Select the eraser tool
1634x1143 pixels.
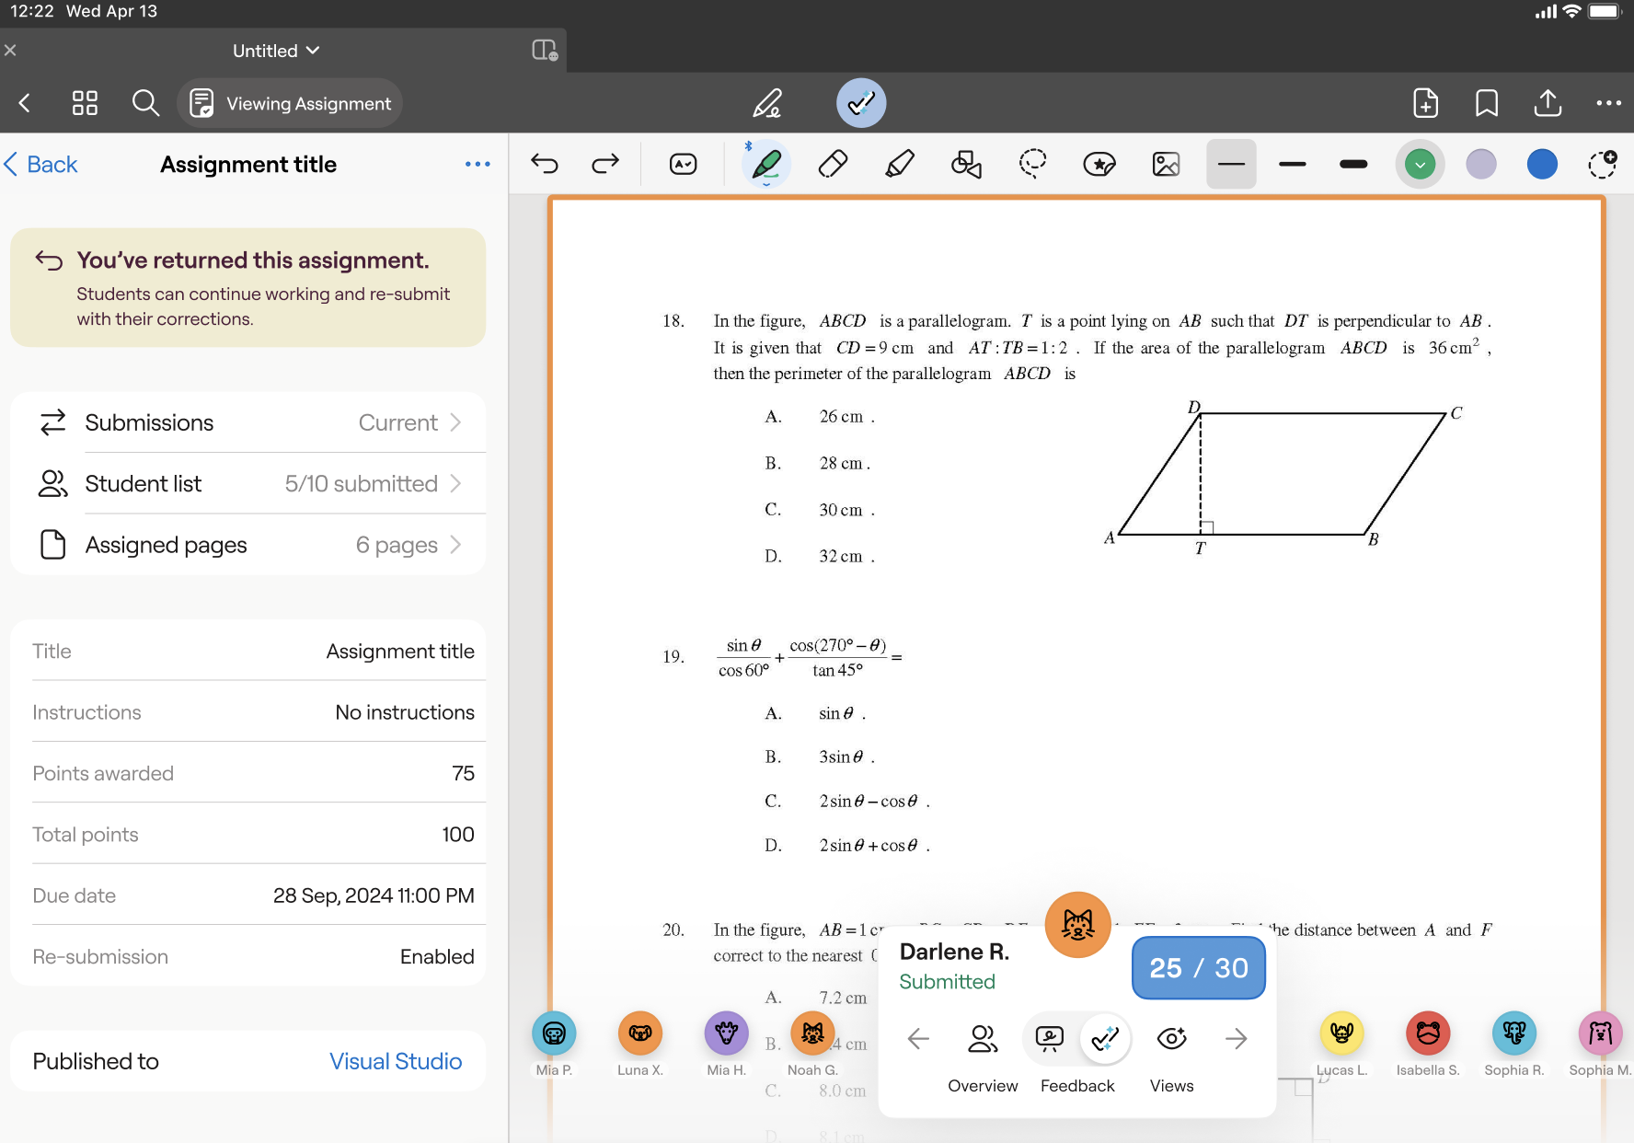[x=833, y=165]
